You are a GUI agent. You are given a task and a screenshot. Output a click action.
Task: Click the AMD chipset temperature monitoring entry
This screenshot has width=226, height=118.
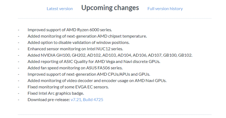(x=87, y=36)
